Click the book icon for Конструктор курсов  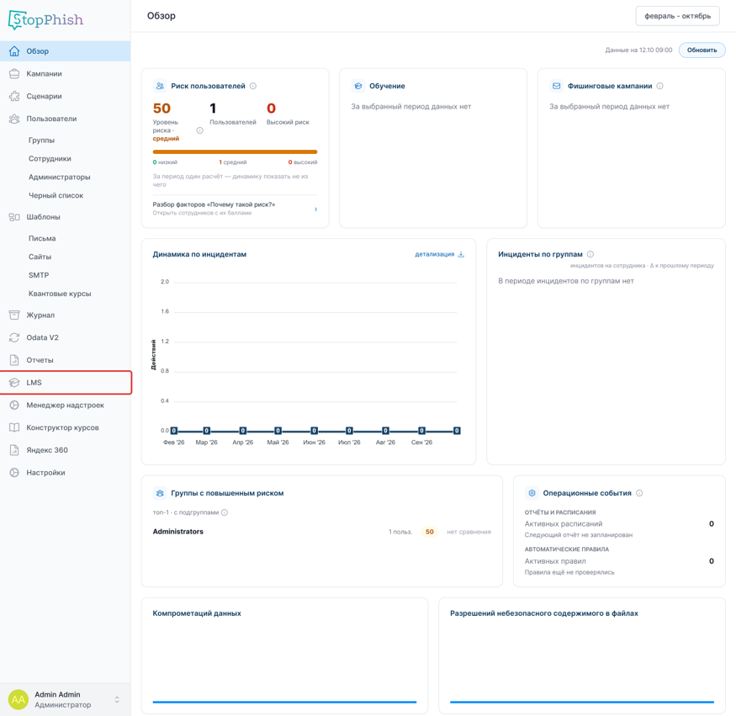tap(14, 427)
